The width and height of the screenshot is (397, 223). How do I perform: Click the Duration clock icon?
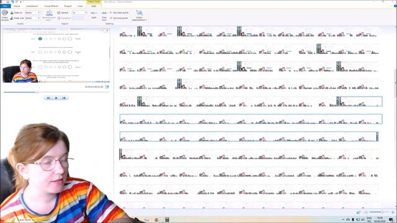pyautogui.click(x=59, y=18)
